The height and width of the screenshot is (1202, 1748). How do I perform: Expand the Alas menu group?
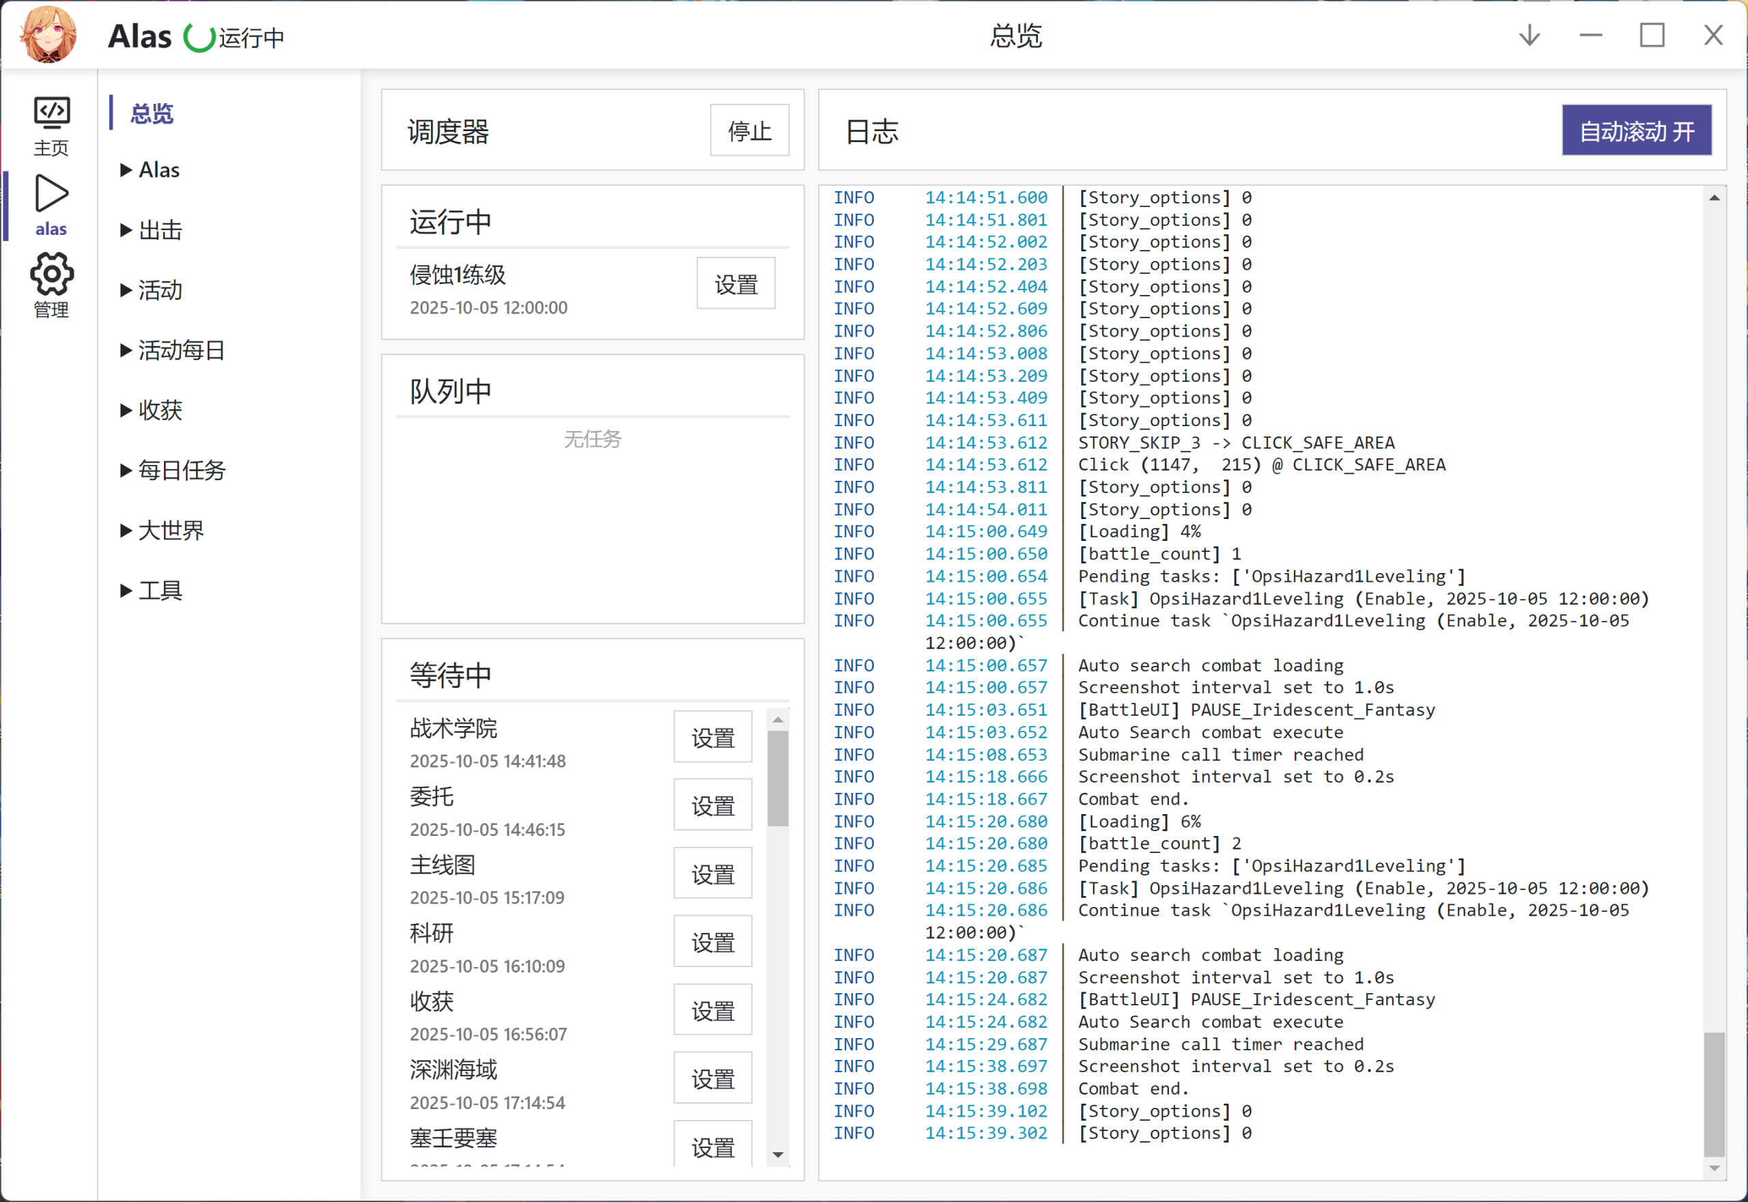point(159,170)
